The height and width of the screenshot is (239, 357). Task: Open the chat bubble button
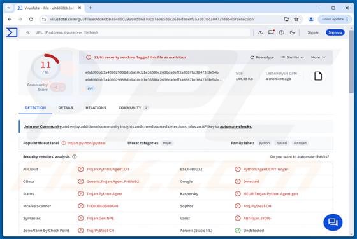(333, 222)
